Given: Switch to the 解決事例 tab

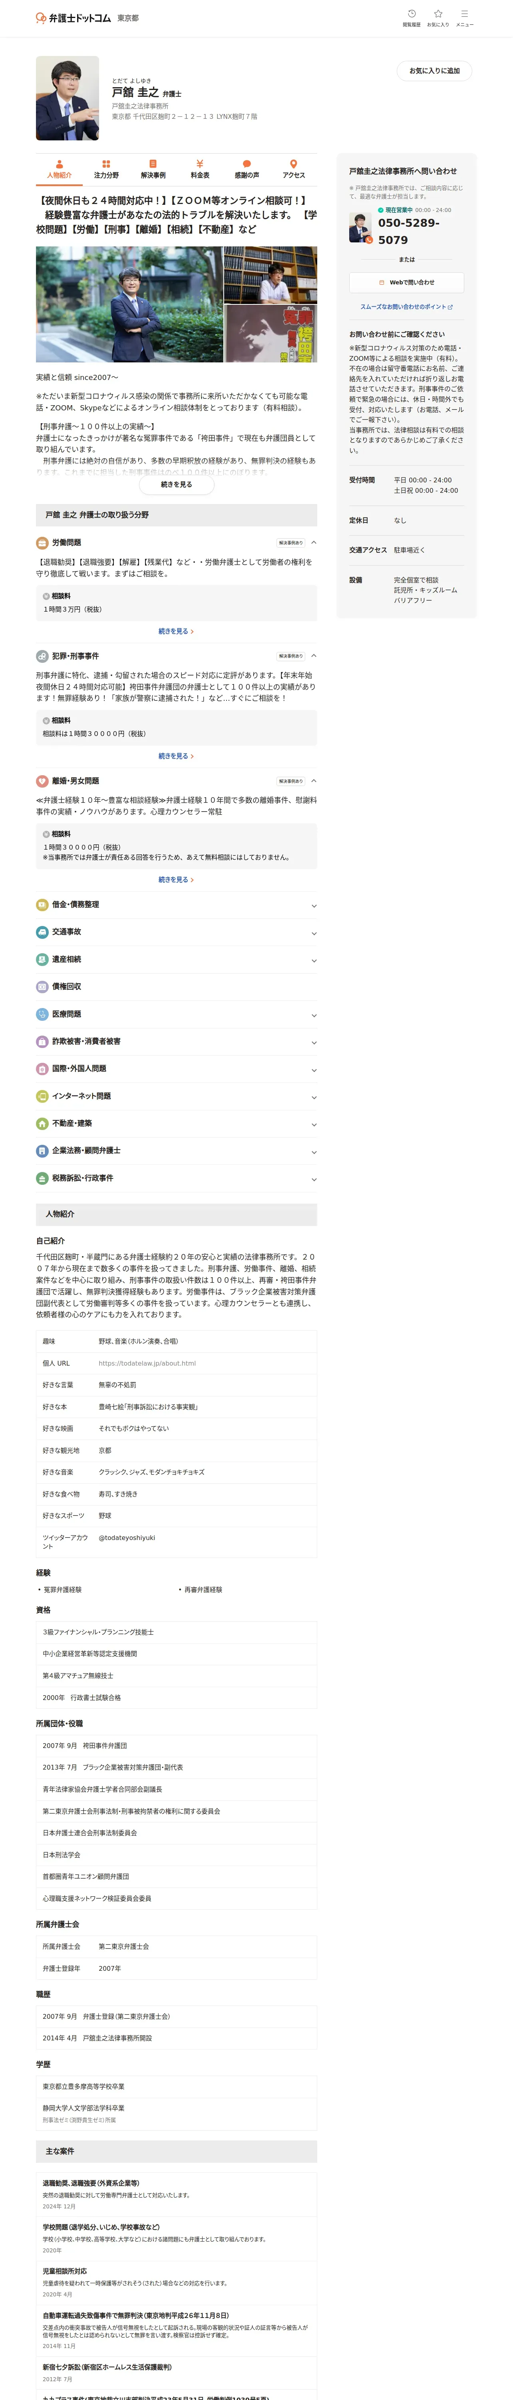Looking at the screenshot, I should click(153, 169).
